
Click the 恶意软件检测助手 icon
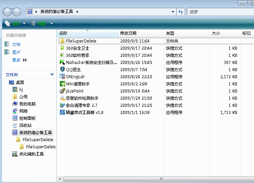[62, 98]
